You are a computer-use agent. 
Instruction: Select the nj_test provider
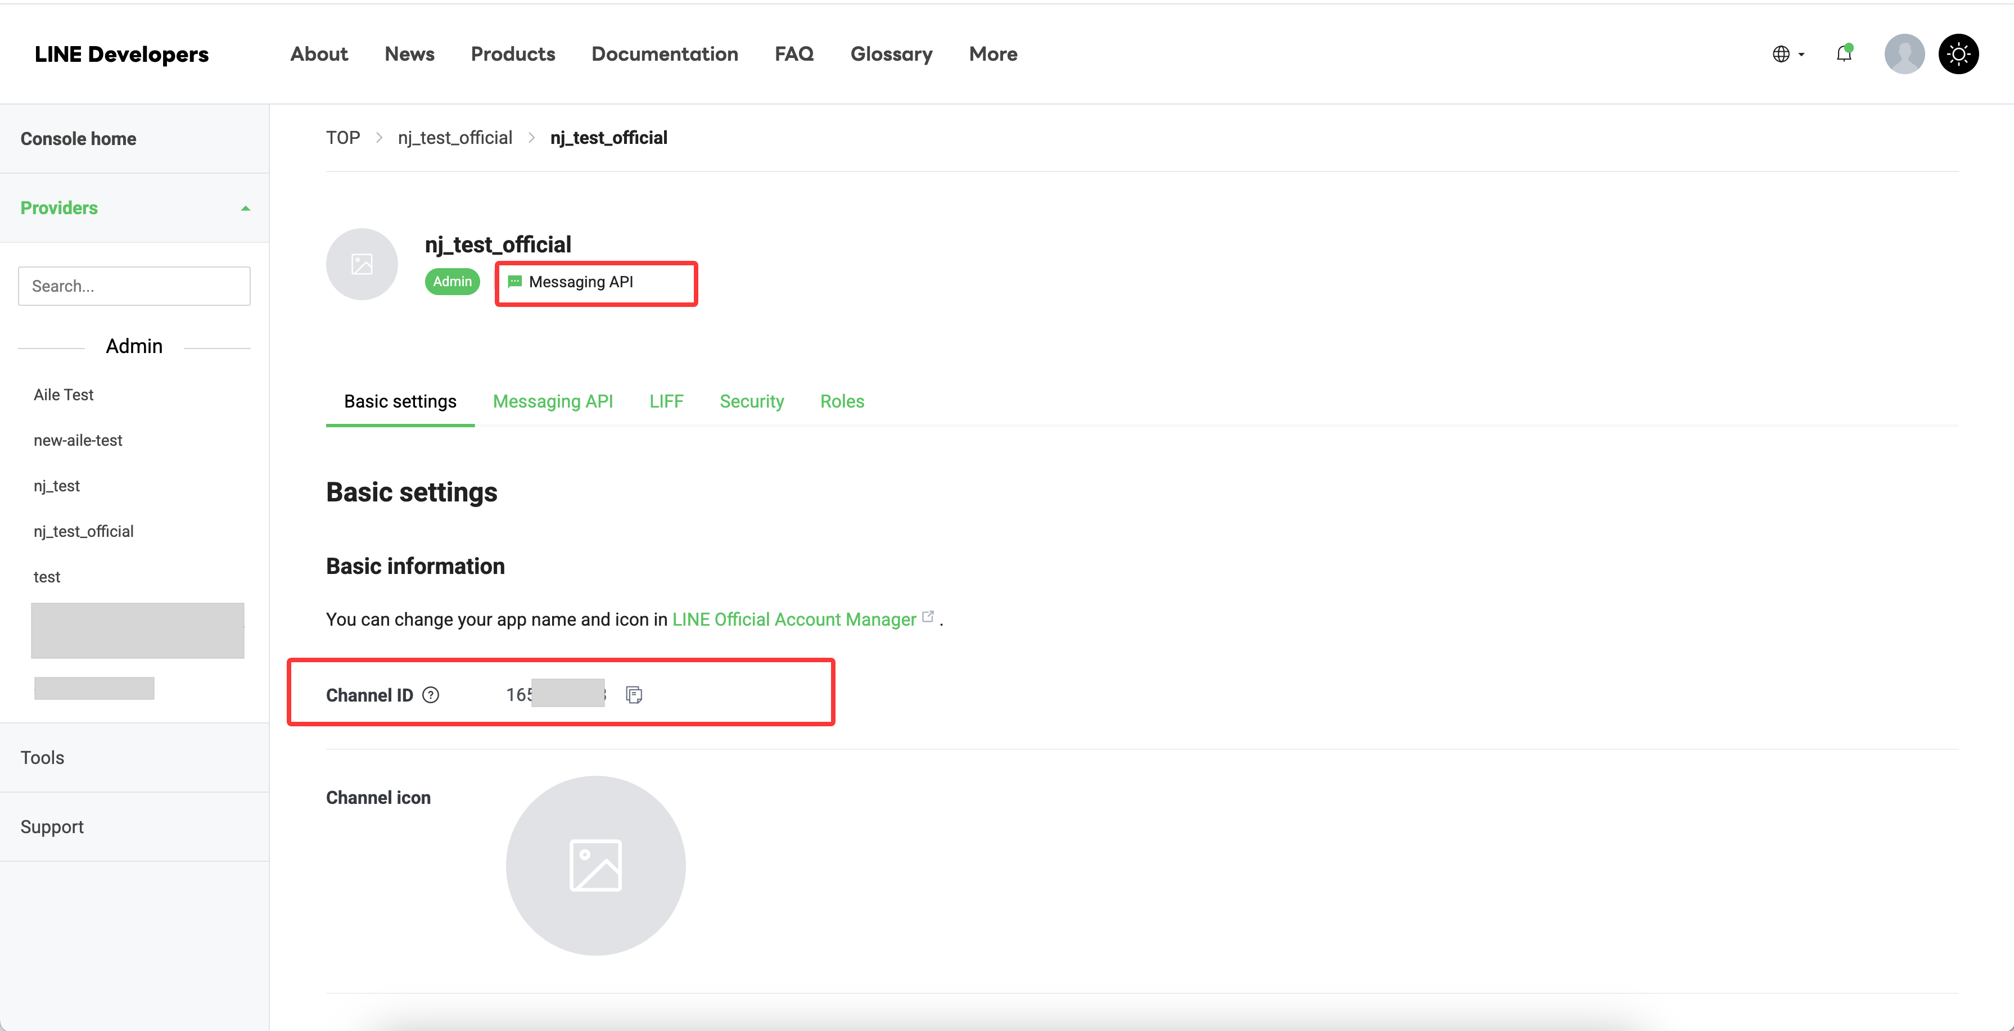[56, 486]
